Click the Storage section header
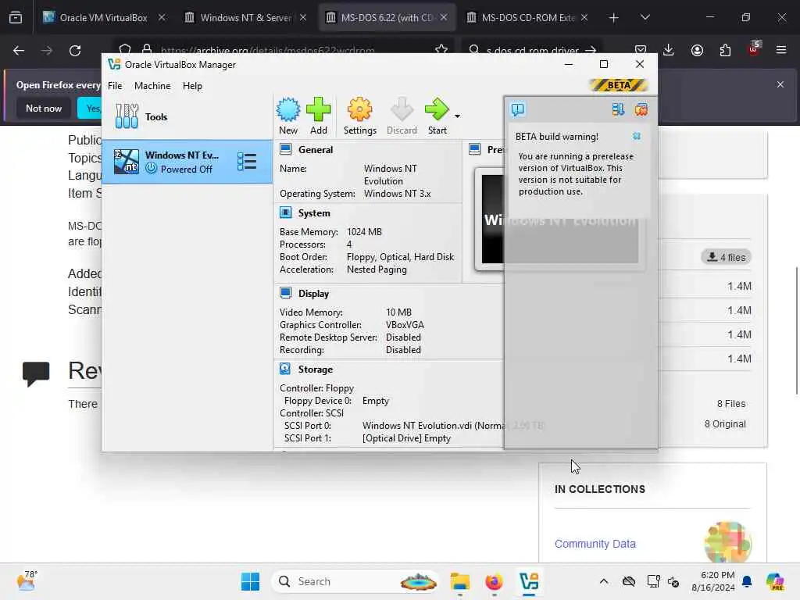800x600 pixels. pos(316,369)
